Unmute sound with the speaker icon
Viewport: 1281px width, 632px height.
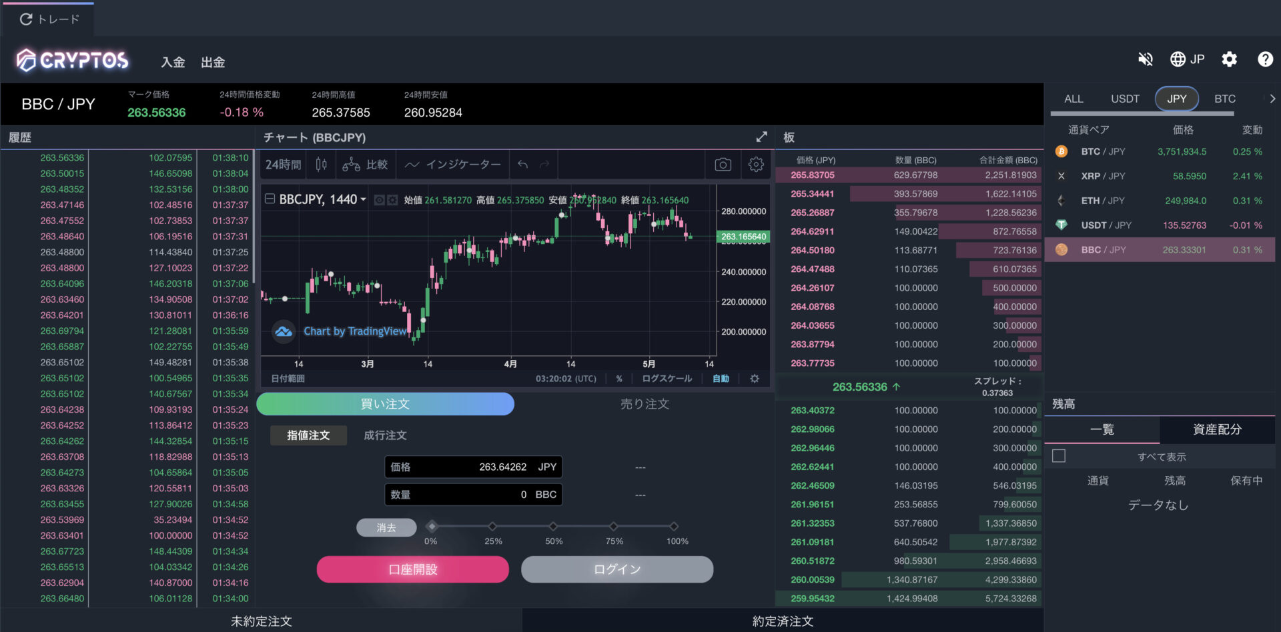click(1145, 59)
